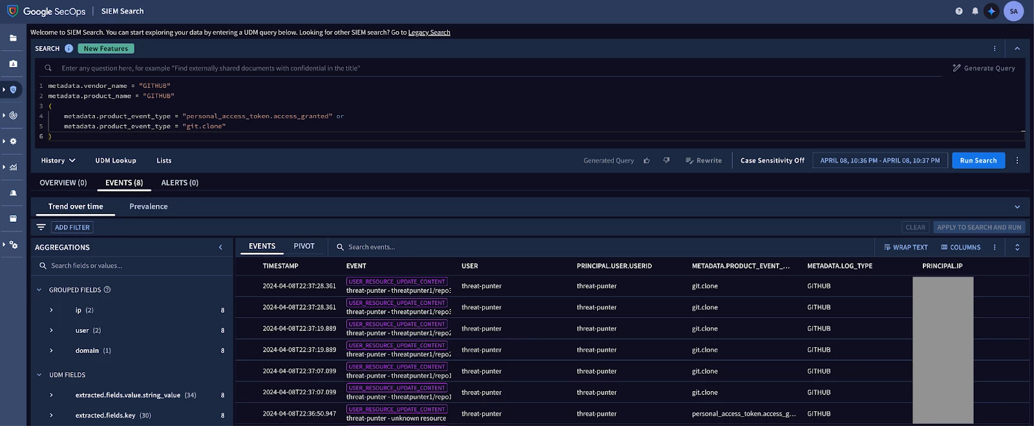The width and height of the screenshot is (1034, 426).
Task: Click the personal_access_token.access_g… event cell
Action: 744,414
